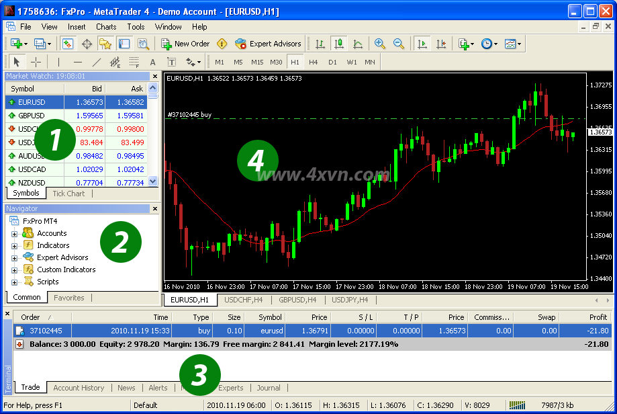617x414 pixels.
Task: Set timeframe to M1
Action: [219, 62]
